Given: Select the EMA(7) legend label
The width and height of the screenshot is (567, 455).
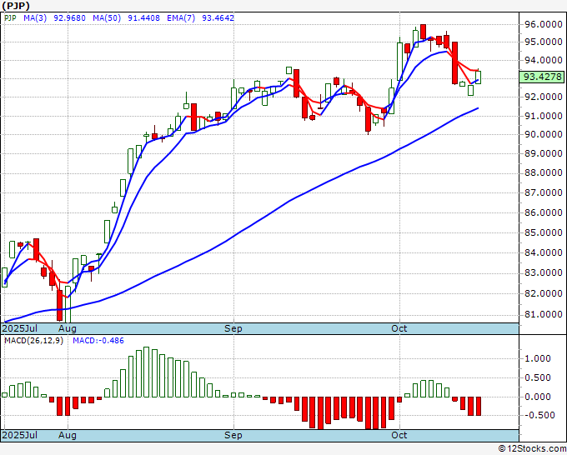Looking at the screenshot, I should click(x=181, y=17).
